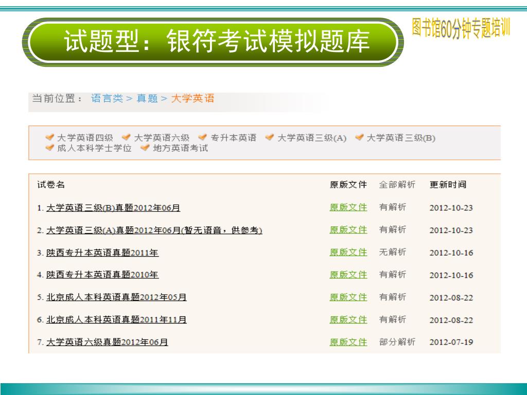
Task: Open 陕西专升本英语真题2011年 paper
Action: [x=102, y=253]
